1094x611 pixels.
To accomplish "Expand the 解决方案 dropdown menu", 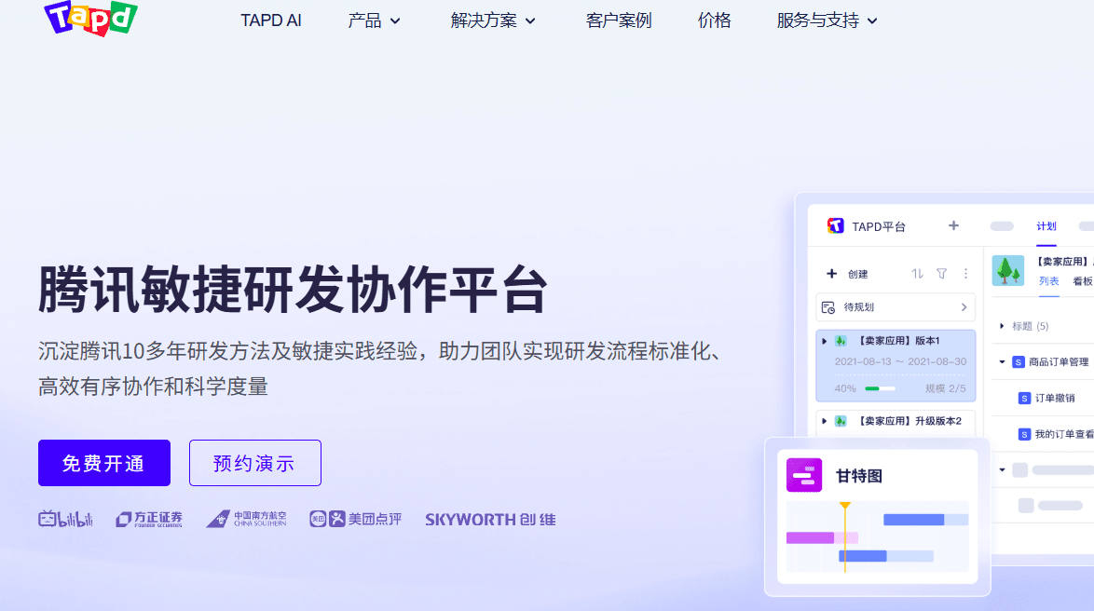I will 493,20.
